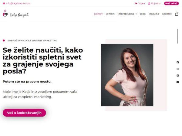Image resolution: width=182 pixels, height=136 pixels.
Task: Click the Moji tečaji button
Action: 171,3
